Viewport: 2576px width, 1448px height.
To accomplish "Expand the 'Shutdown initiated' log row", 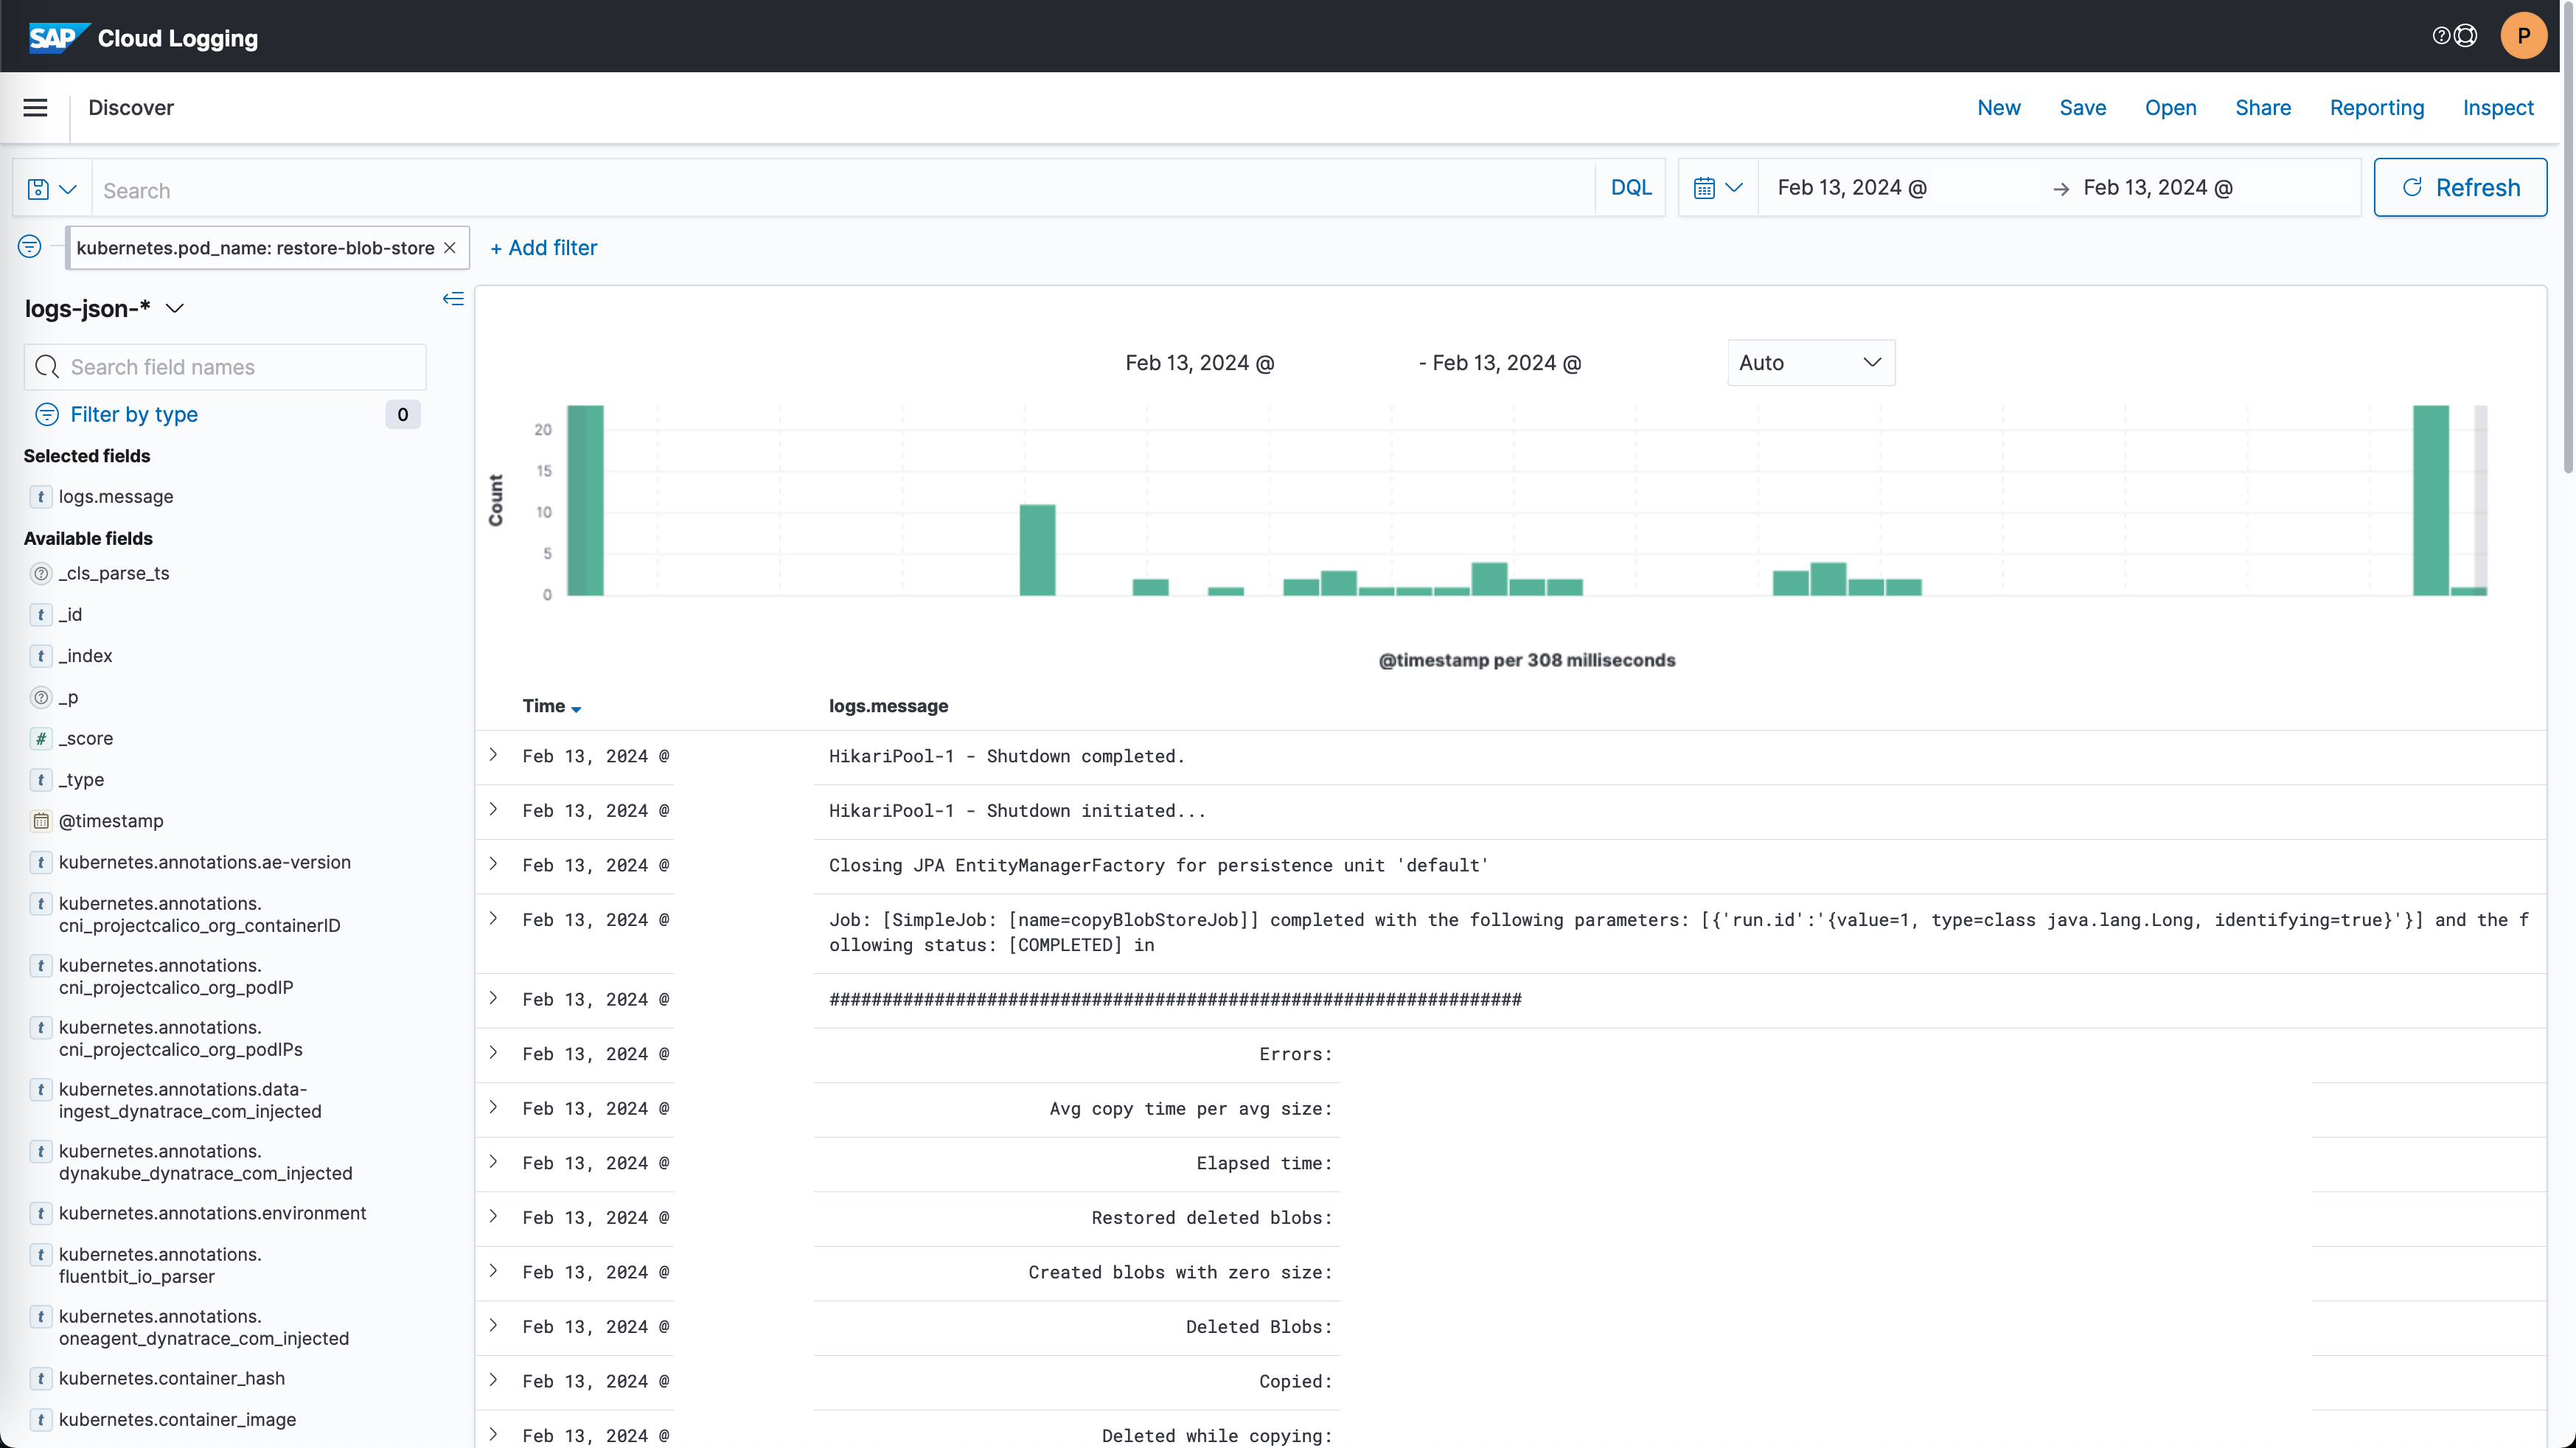I will pyautogui.click(x=493, y=810).
